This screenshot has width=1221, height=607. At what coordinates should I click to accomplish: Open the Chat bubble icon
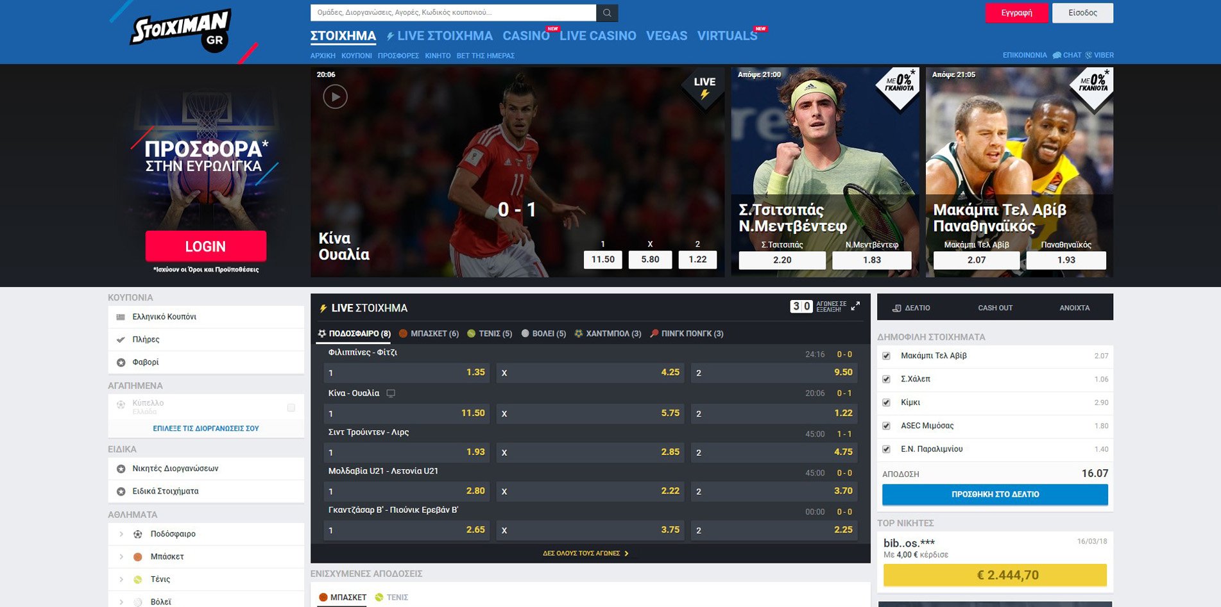[x=1057, y=55]
